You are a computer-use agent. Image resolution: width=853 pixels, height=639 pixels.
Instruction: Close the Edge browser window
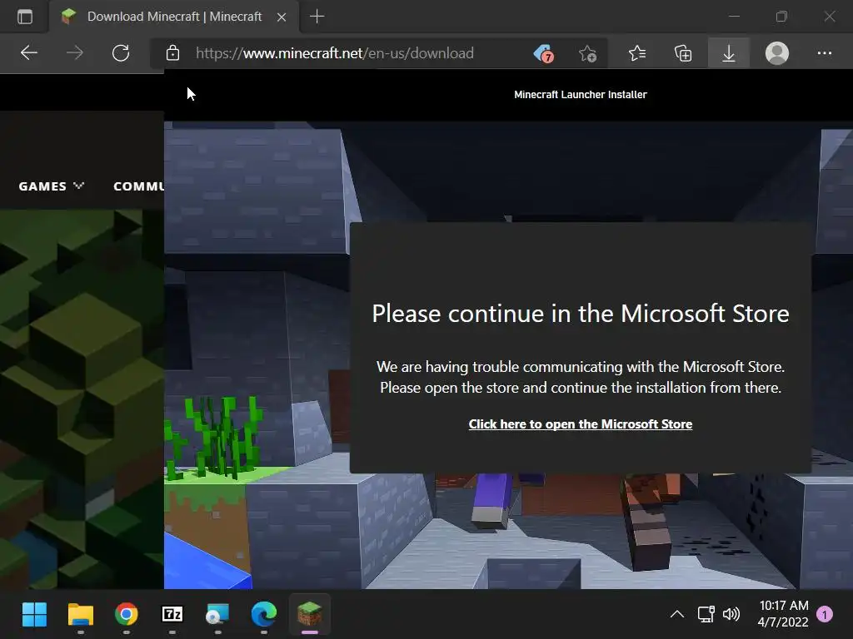[830, 17]
